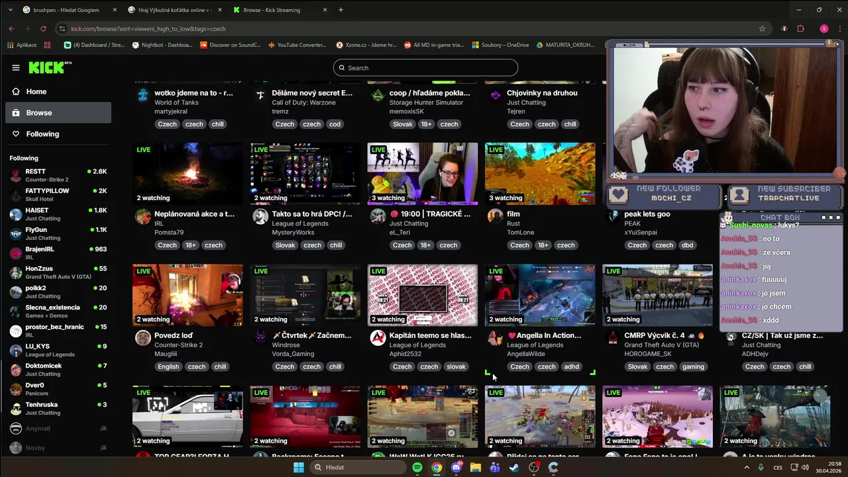Screen dimensions: 848x477
Task: Open the Aplikace bookmarks shortcut
Action: point(23,45)
